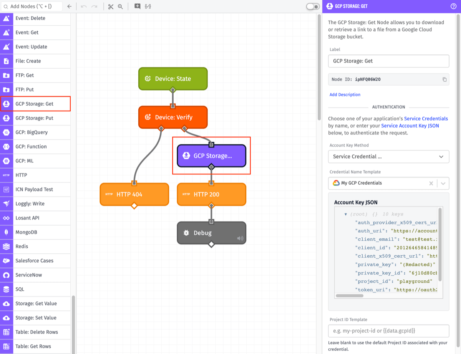
Task: Edit the Label input field
Action: pyautogui.click(x=388, y=61)
